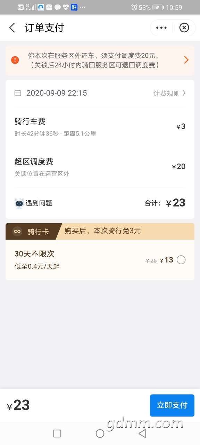Close the mini program with X icon
The image size is (200, 445).
184,28
